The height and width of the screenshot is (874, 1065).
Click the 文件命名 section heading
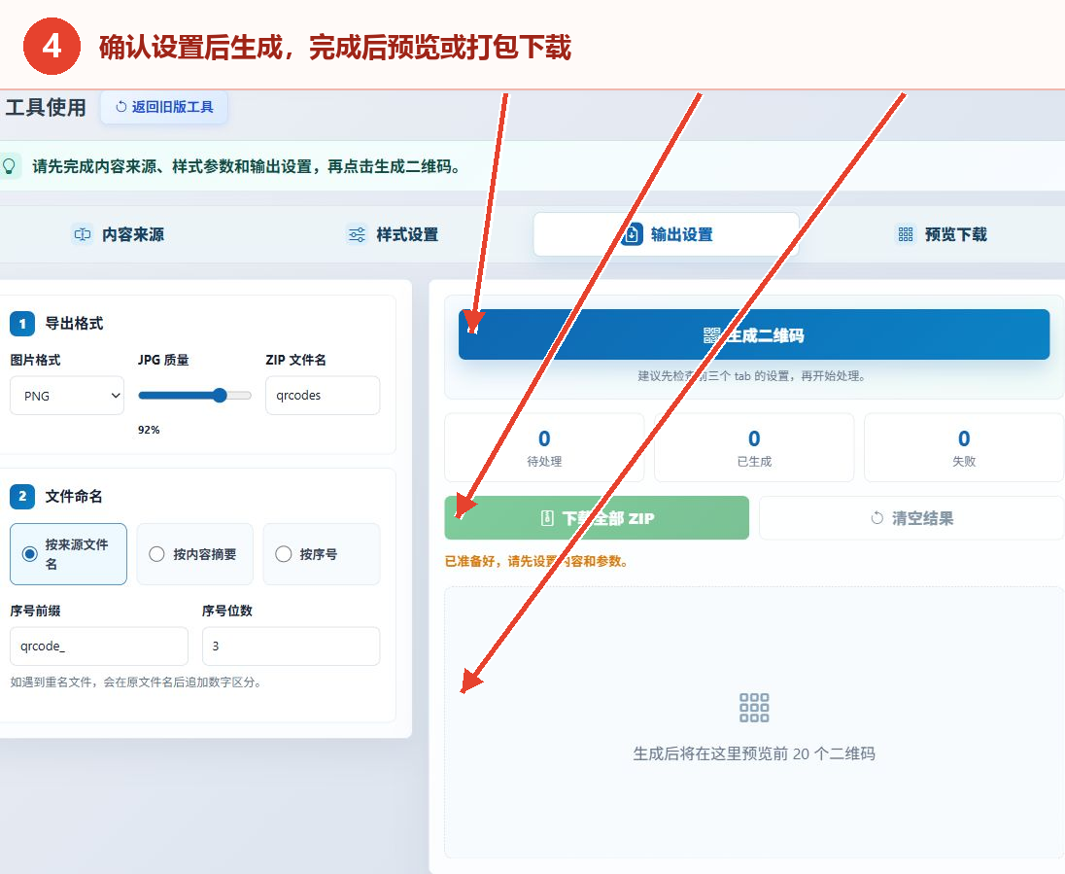click(x=74, y=496)
